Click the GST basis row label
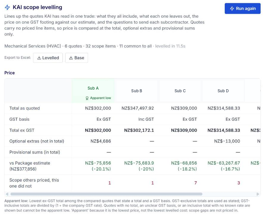Screen dimensions: 263x215 click(x=19, y=119)
